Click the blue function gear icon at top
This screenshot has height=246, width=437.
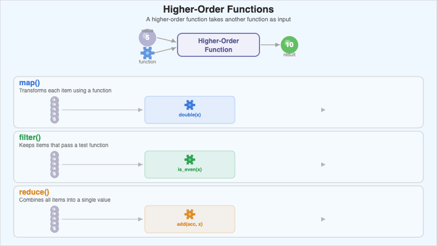click(x=147, y=52)
